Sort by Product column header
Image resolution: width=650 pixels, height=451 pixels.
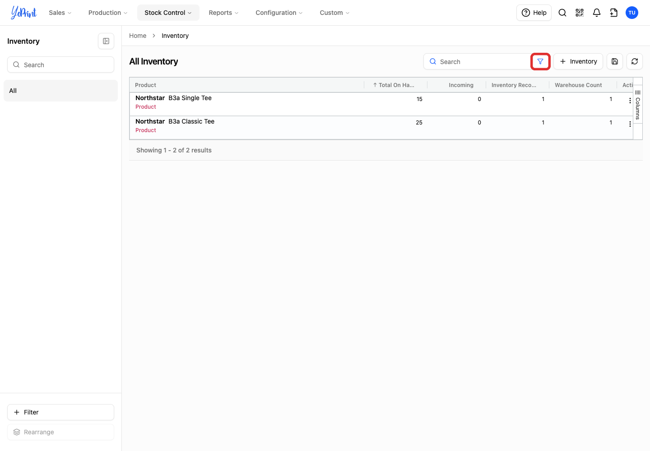(x=246, y=85)
